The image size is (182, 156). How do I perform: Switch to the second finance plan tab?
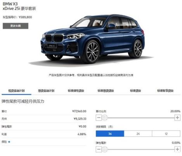pos(46,91)
